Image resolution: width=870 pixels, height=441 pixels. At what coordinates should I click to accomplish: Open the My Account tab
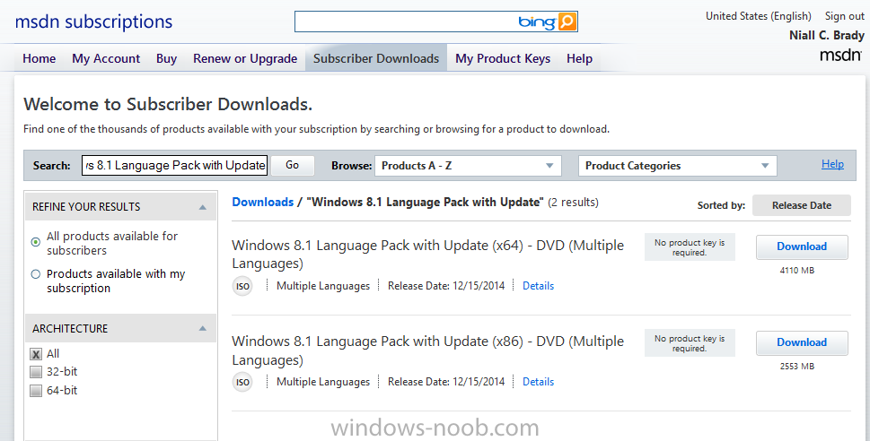[106, 59]
